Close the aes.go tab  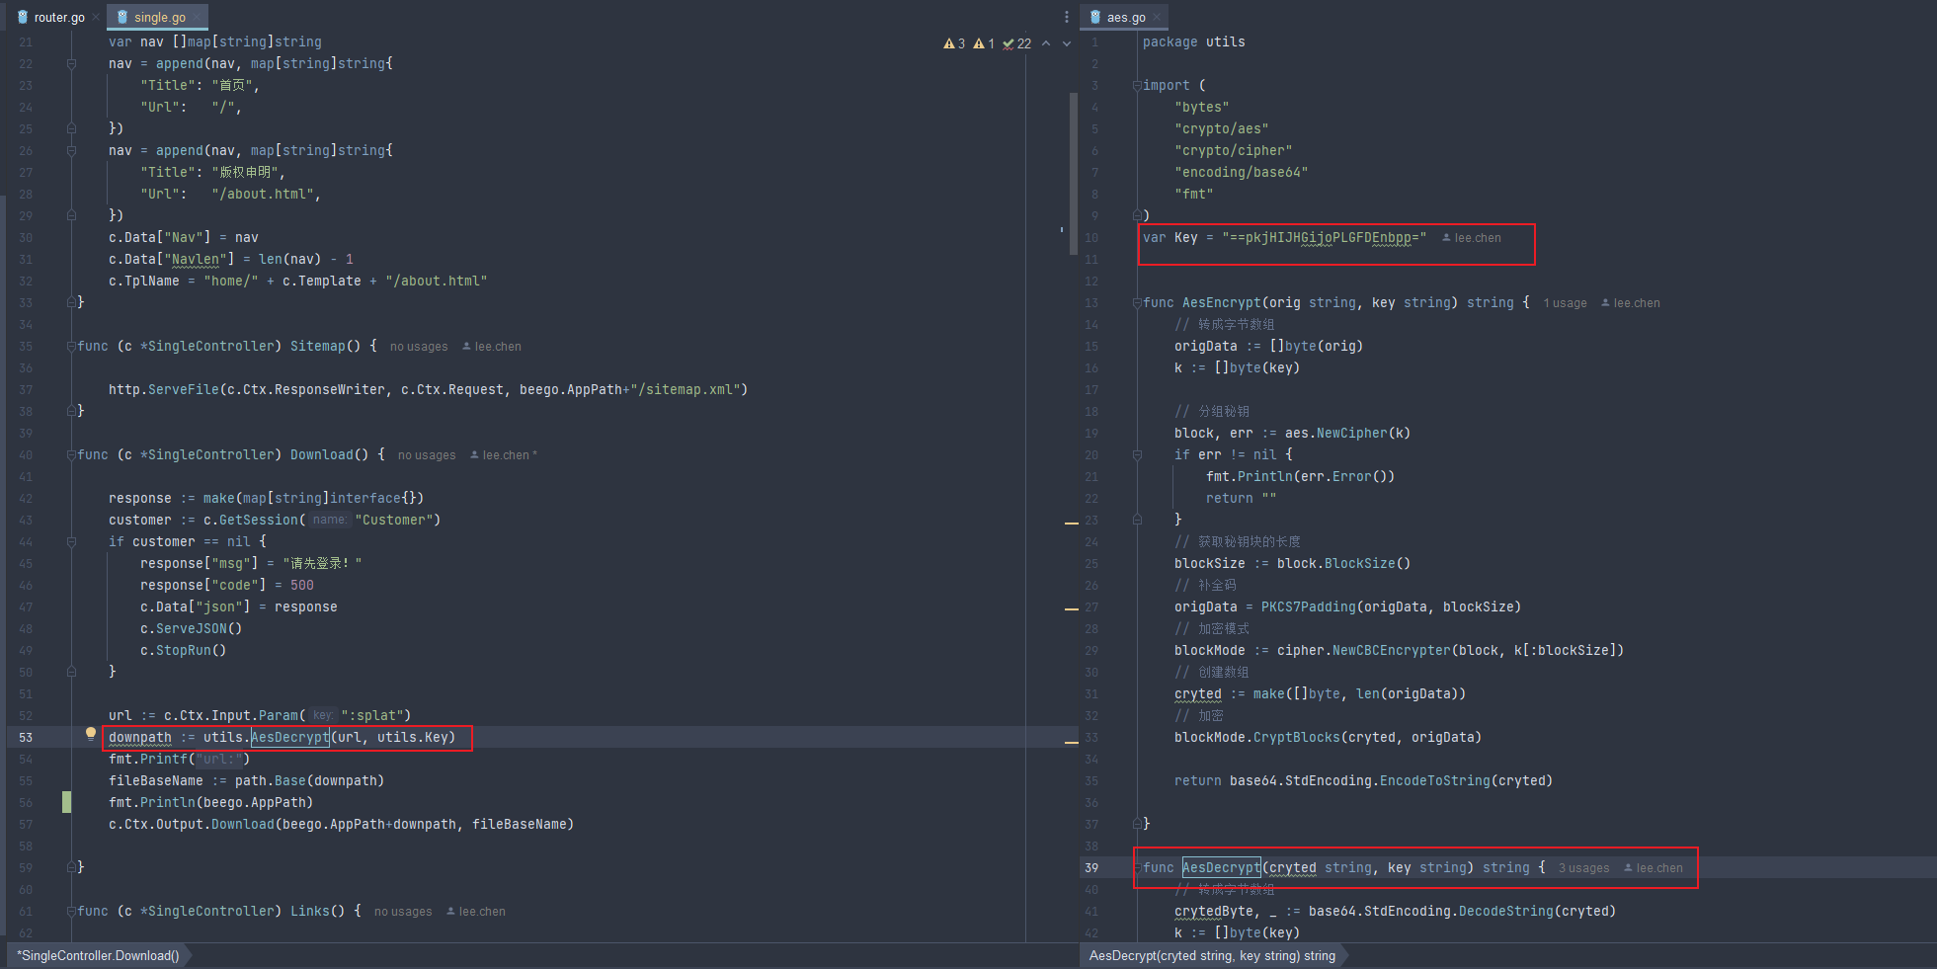click(x=1158, y=18)
